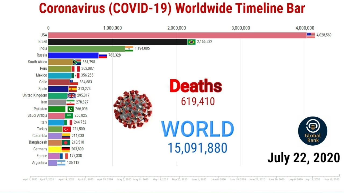Click the United Kingdom flag icon
This screenshot has height=193, width=344.
pyautogui.click(x=71, y=95)
